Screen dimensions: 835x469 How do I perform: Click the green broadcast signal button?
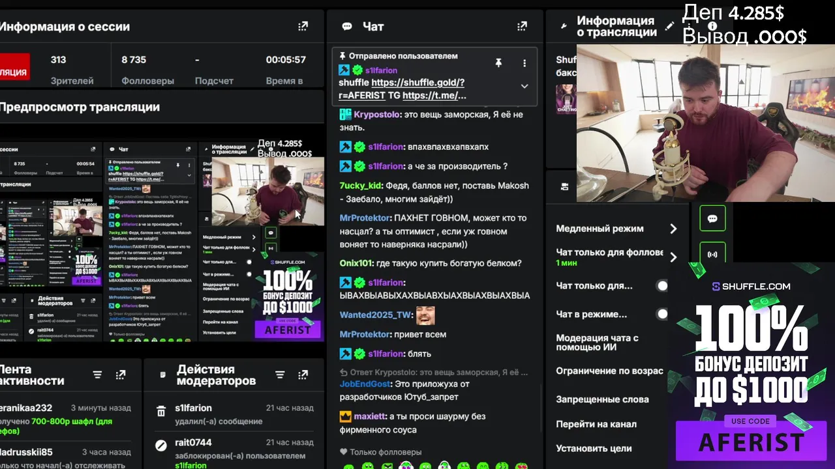[712, 254]
